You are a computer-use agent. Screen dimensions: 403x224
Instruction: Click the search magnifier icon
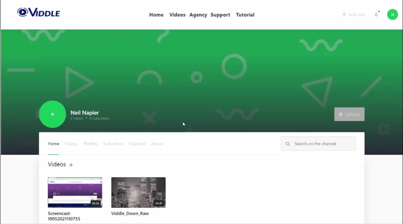click(288, 144)
